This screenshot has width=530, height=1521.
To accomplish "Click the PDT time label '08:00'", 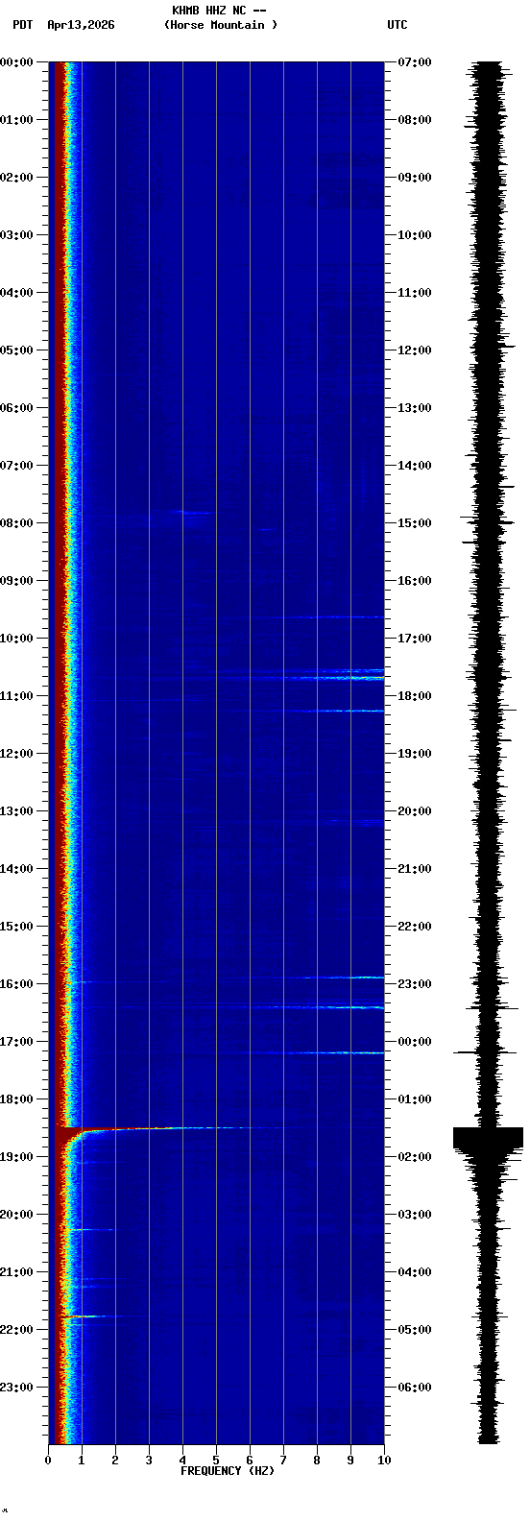I will 16,523.
